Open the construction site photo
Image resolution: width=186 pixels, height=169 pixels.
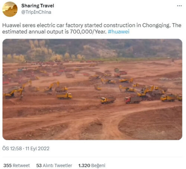92,89
